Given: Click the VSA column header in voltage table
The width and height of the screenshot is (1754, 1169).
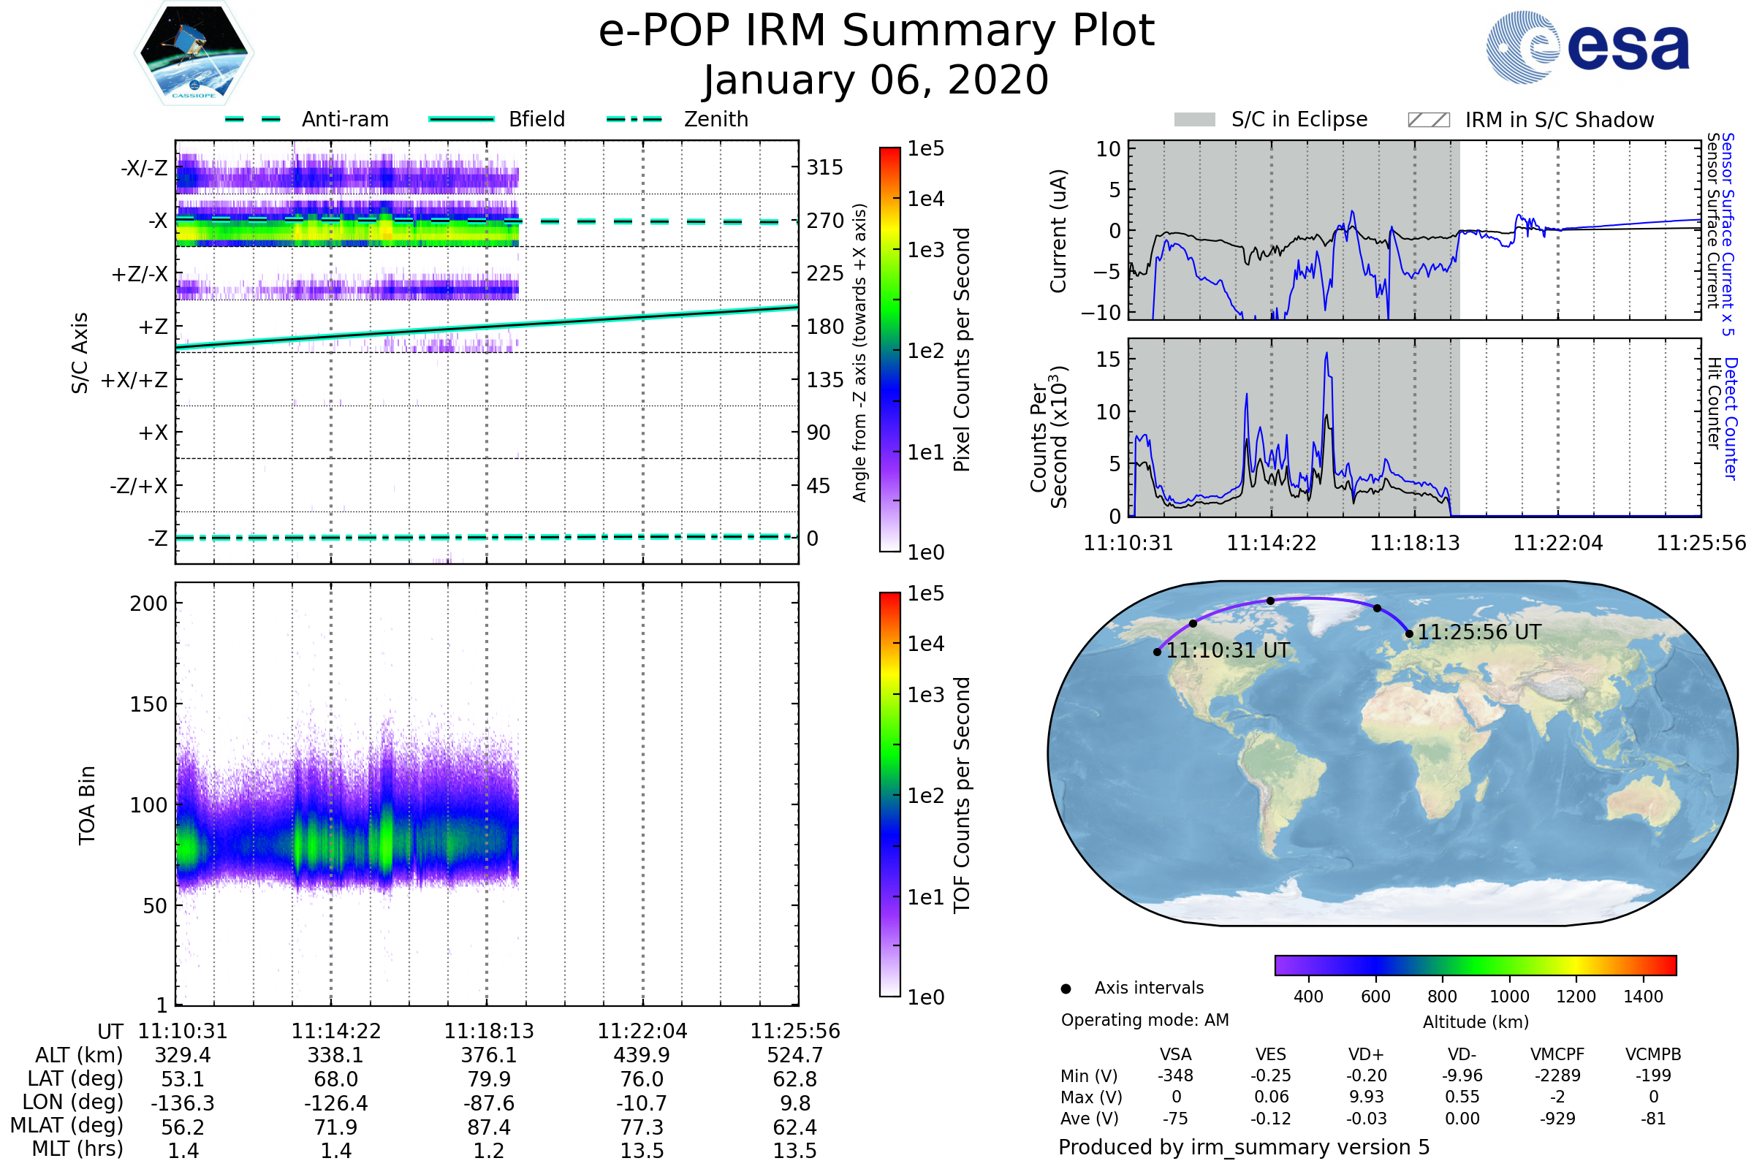Looking at the screenshot, I should 1175,1054.
